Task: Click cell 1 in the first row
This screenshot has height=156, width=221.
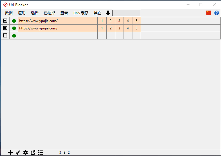Action: point(102,21)
